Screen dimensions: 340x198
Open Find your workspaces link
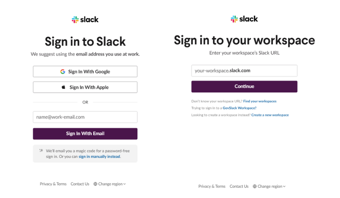click(260, 101)
